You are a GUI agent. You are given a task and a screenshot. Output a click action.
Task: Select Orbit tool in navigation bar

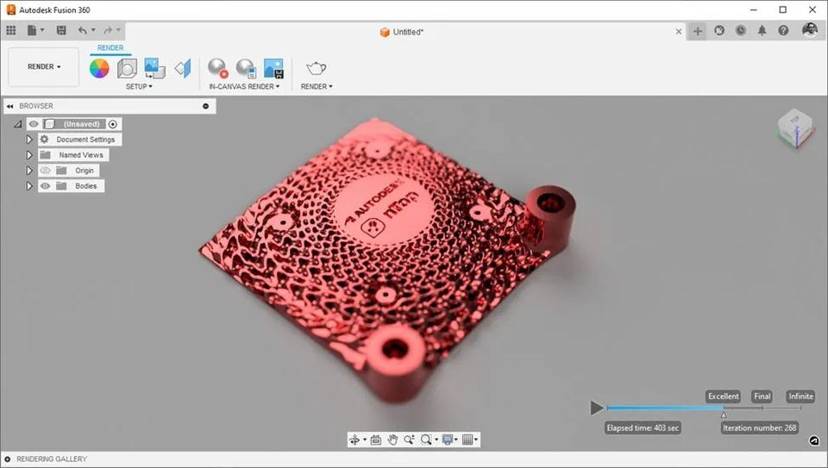tap(354, 440)
